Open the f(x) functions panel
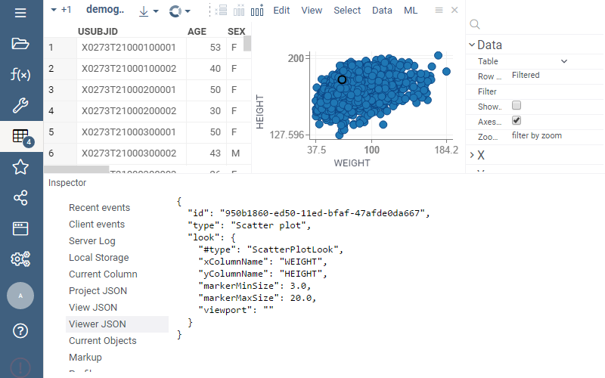The height and width of the screenshot is (378, 605). click(x=20, y=74)
